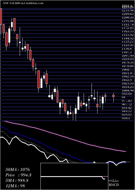Click the 1042.16 price axis label
The image size is (135, 190).
click(x=127, y=77)
